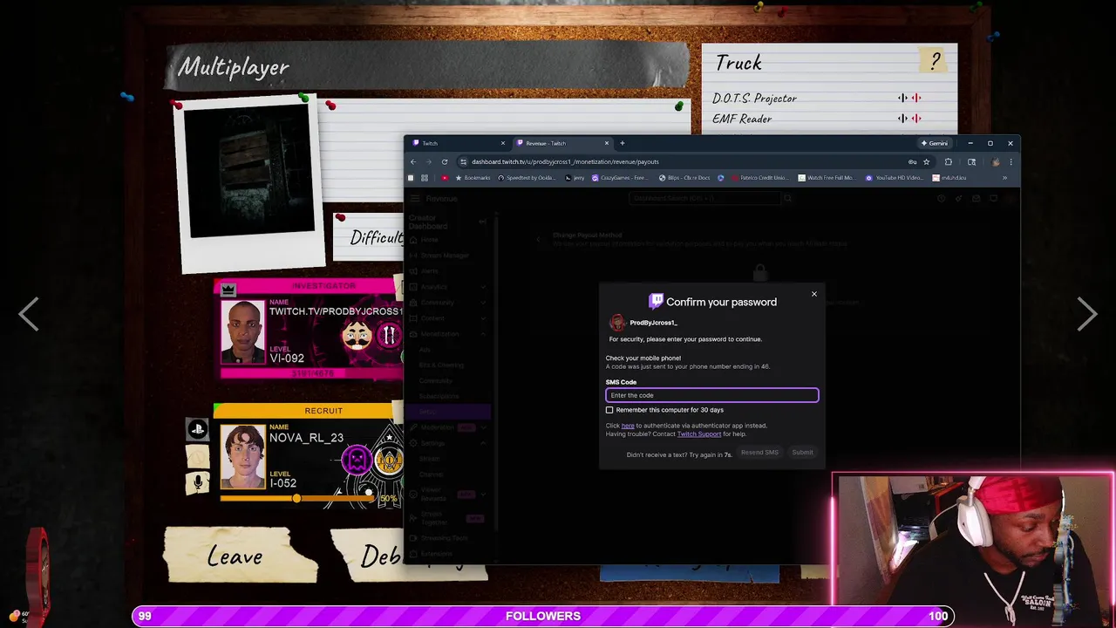Open the Speedtest by Ookla bookmark
1116x628 pixels.
point(527,178)
